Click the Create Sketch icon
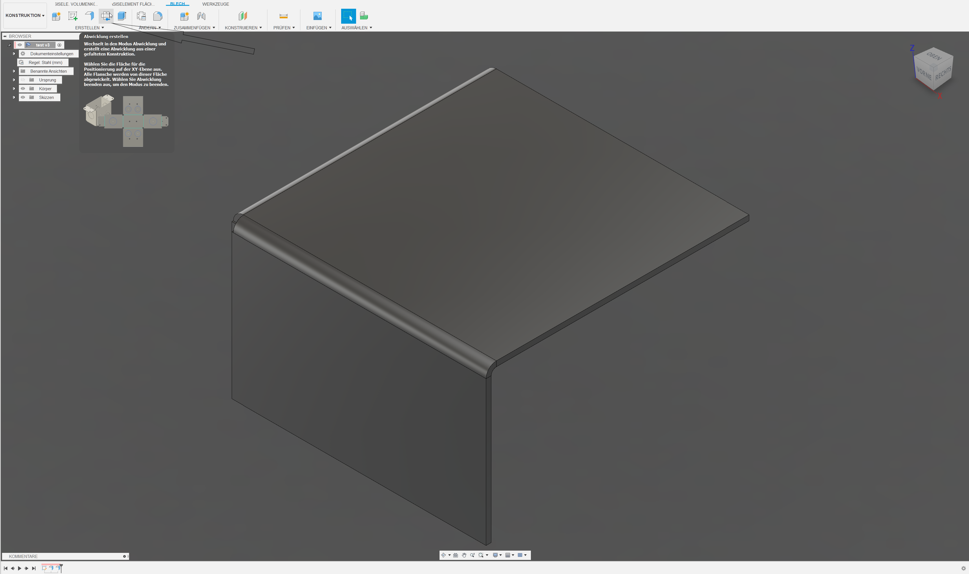This screenshot has height=574, width=969. point(73,16)
